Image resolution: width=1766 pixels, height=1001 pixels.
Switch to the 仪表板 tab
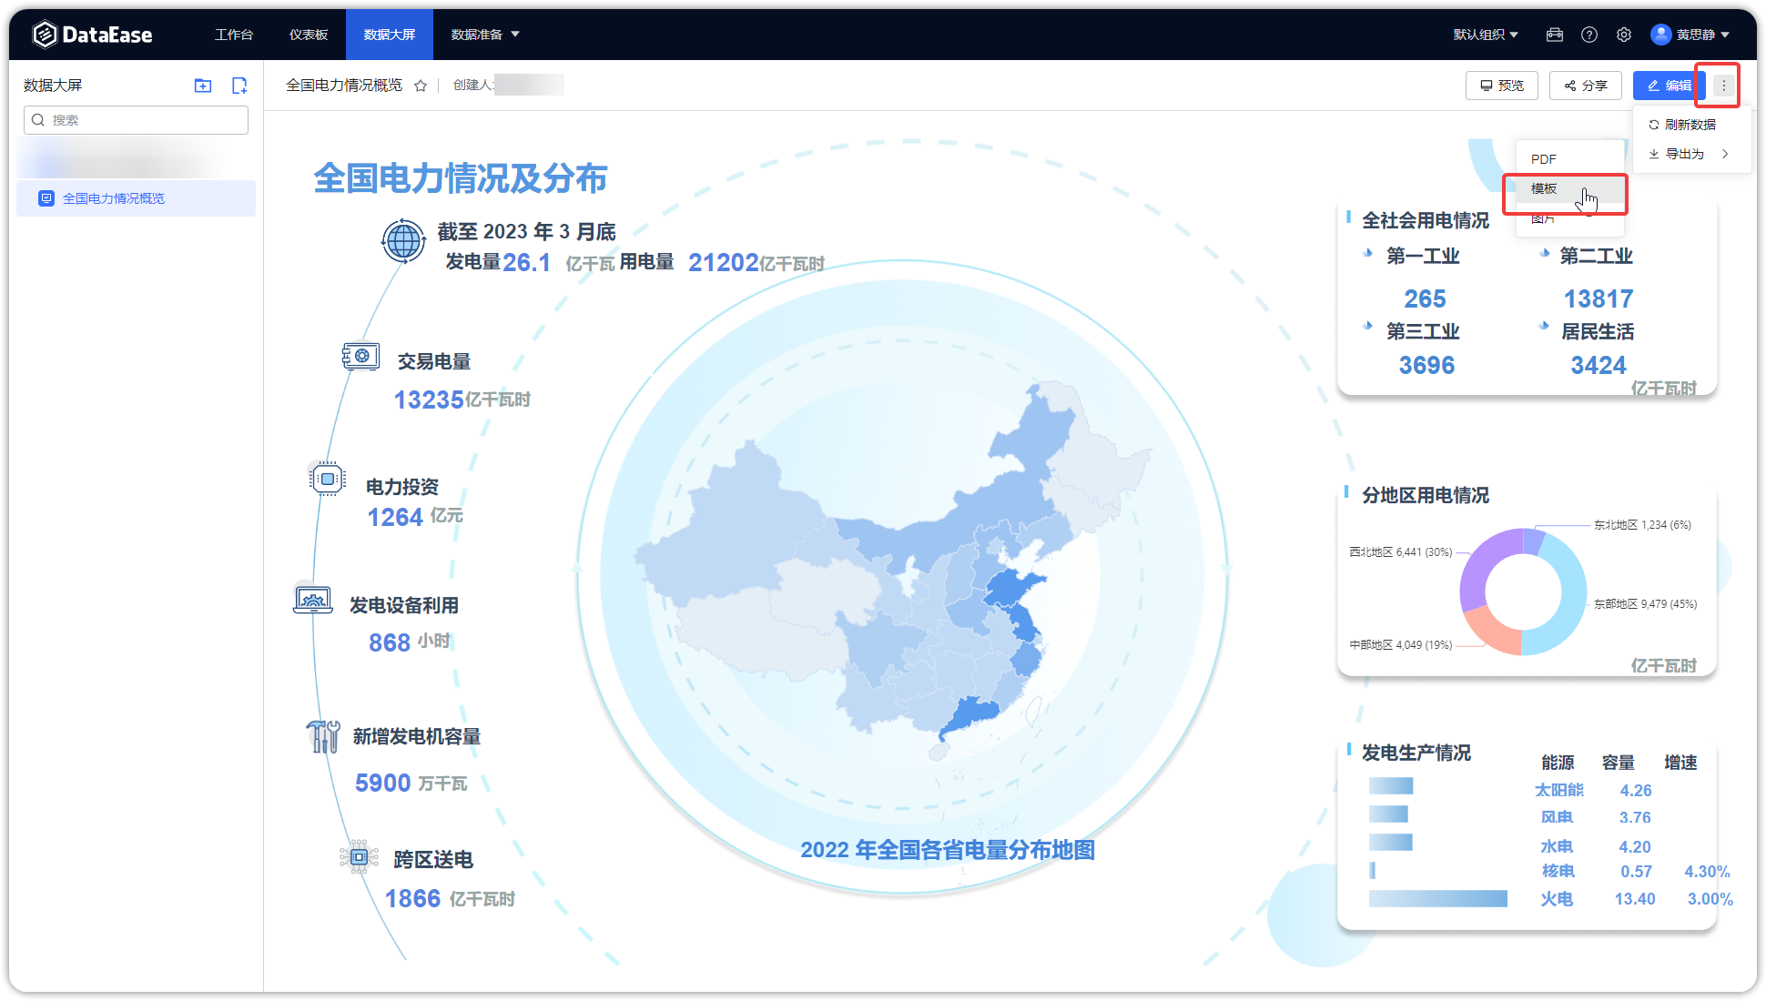[309, 35]
